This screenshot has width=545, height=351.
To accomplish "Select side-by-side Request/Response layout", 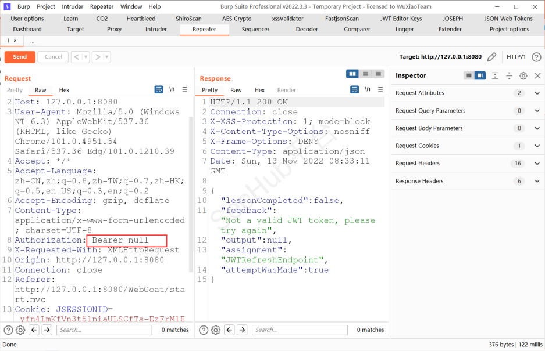I will (x=352, y=74).
